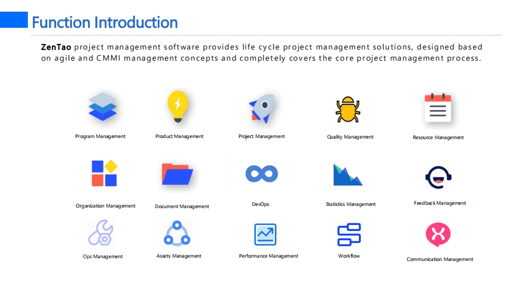Click the "Product Management" label

[179, 136]
